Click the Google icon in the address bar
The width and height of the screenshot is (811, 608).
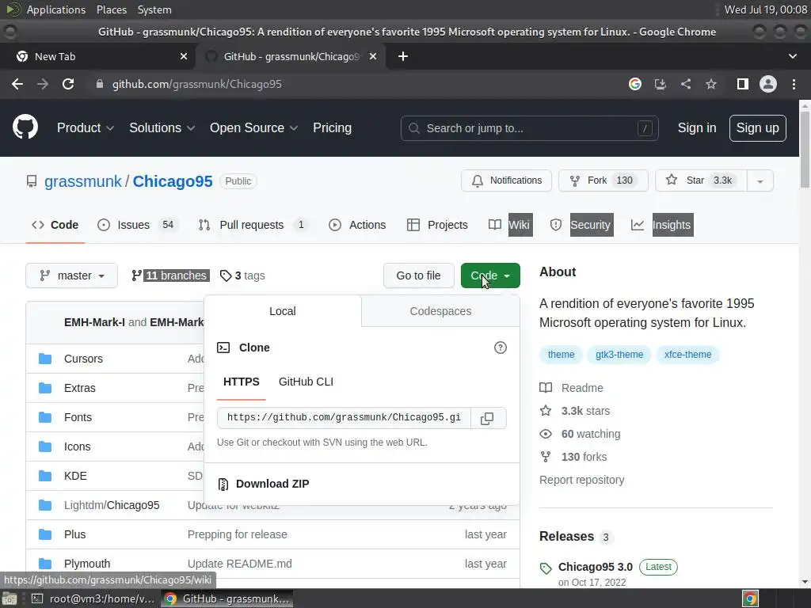634,84
